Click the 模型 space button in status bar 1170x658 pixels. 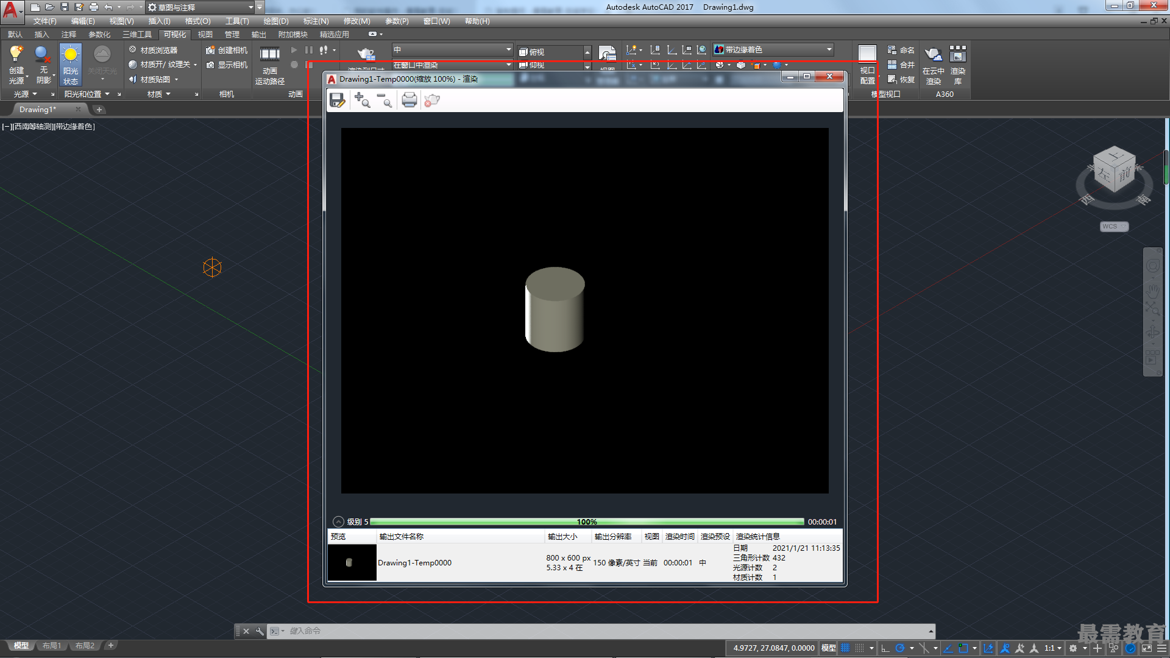tap(829, 648)
